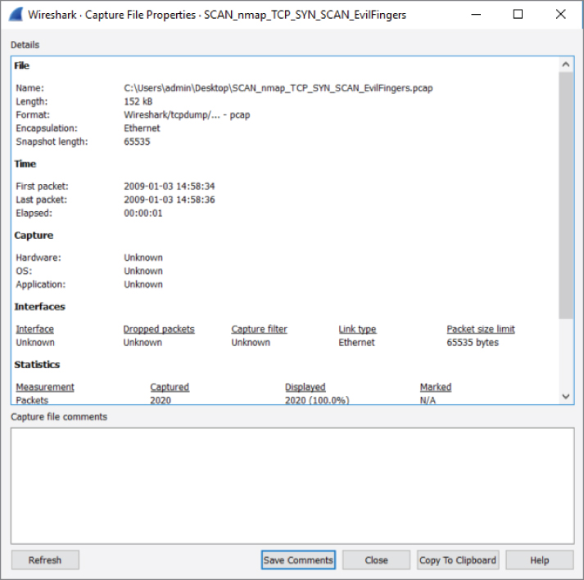Click the Details label above the pane

pos(25,45)
